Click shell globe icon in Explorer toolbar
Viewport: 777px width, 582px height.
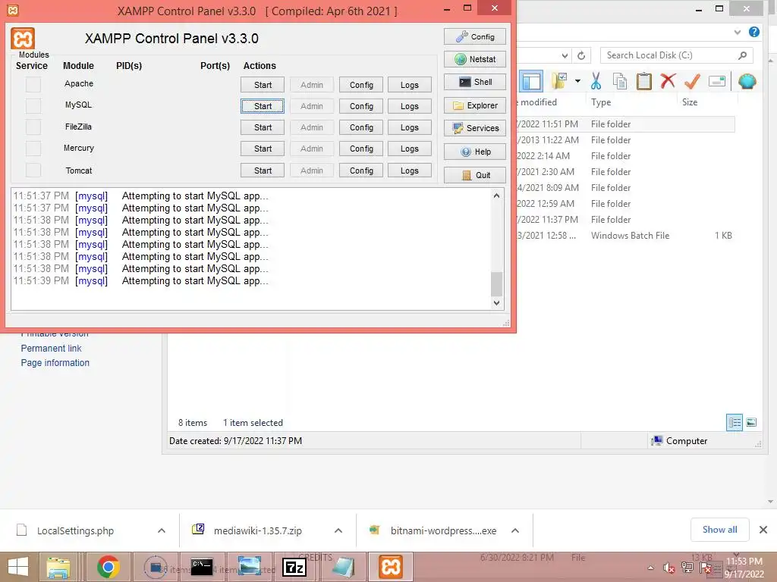pos(747,80)
